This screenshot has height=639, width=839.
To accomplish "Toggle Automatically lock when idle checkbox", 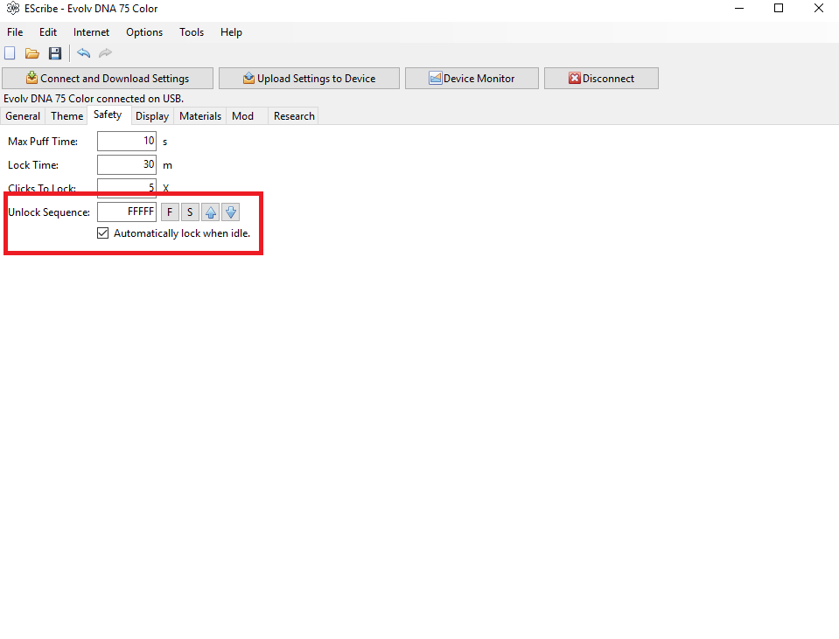I will click(103, 233).
